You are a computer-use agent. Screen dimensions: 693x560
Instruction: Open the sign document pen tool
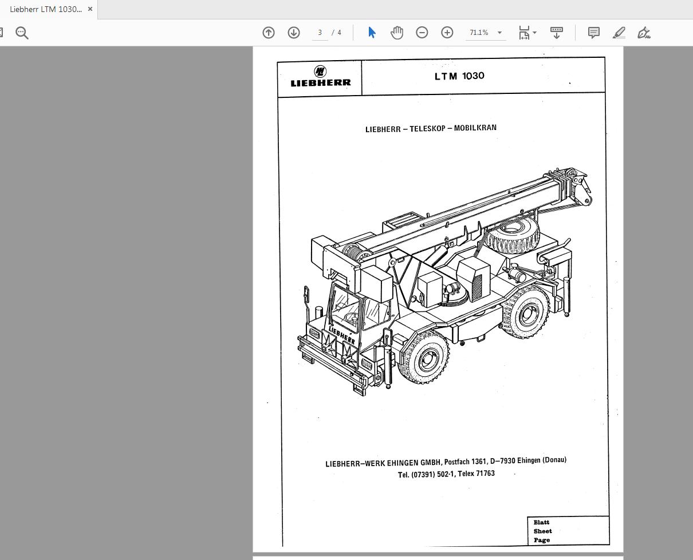tap(644, 33)
